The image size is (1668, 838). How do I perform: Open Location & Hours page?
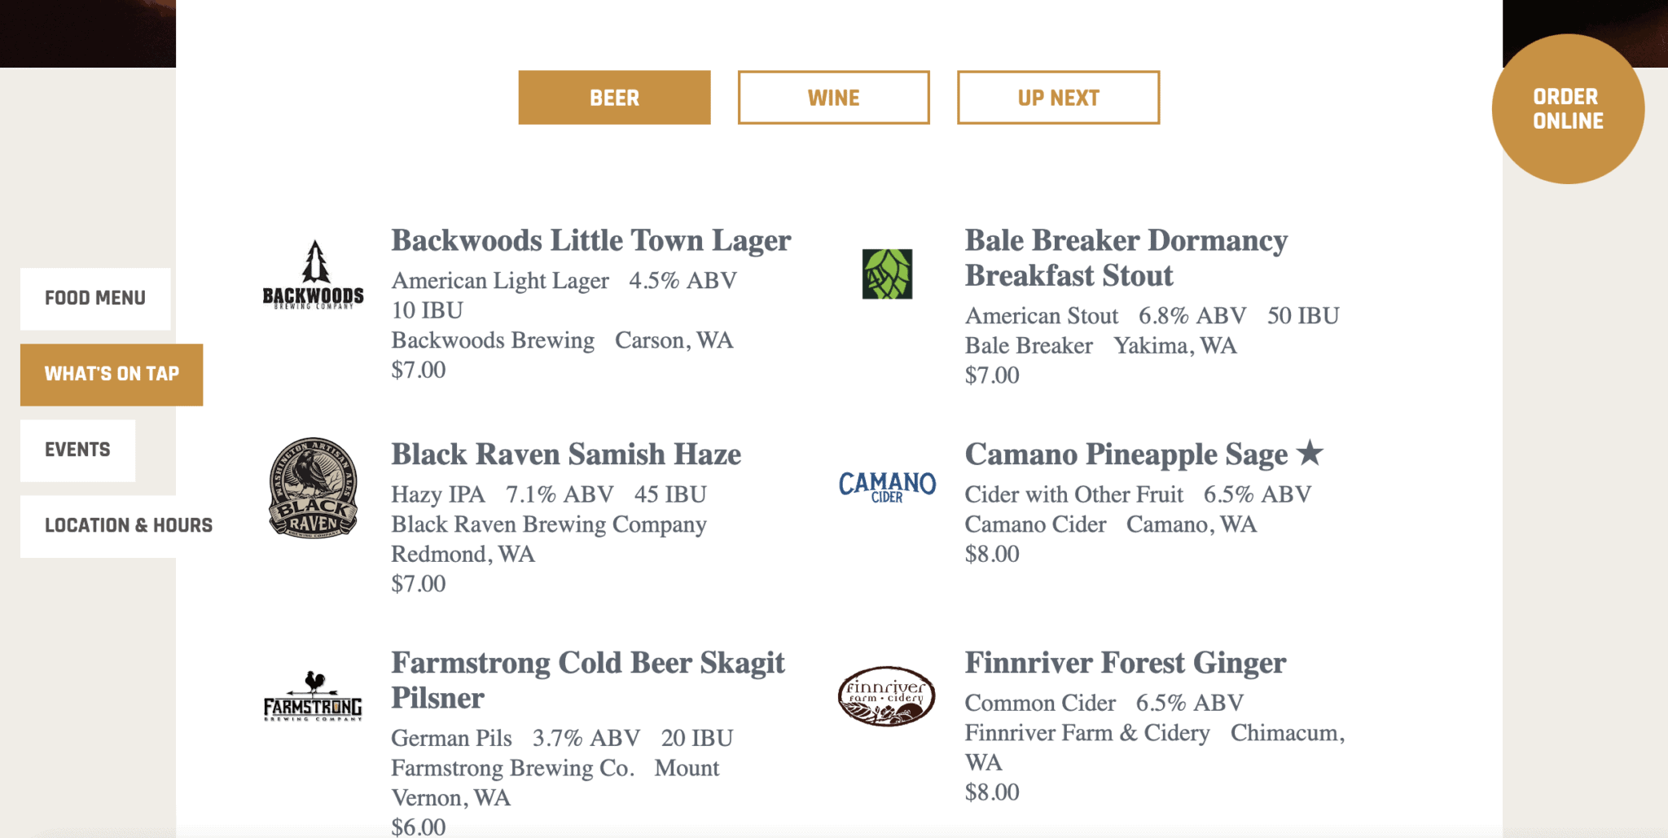[x=129, y=526]
